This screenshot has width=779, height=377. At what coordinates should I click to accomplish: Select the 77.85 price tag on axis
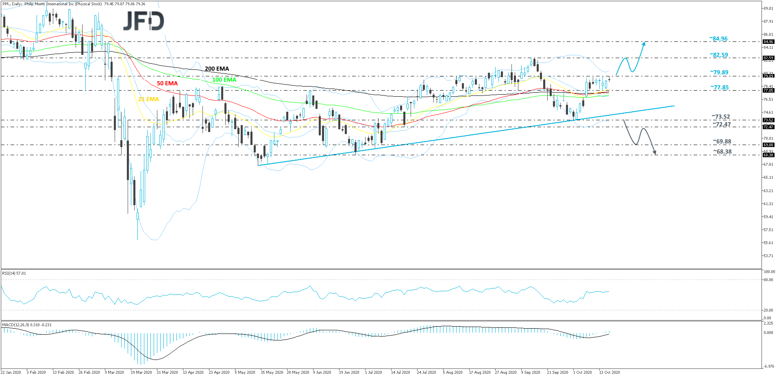tap(768, 91)
